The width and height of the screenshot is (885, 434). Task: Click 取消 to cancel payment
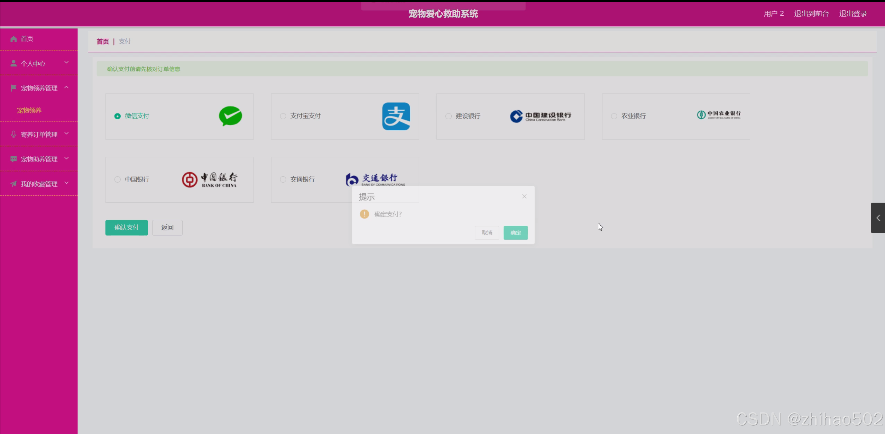(487, 233)
